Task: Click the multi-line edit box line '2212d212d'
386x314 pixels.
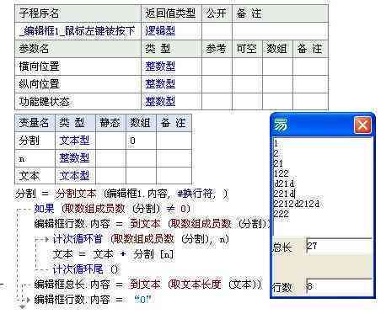Action: point(297,204)
